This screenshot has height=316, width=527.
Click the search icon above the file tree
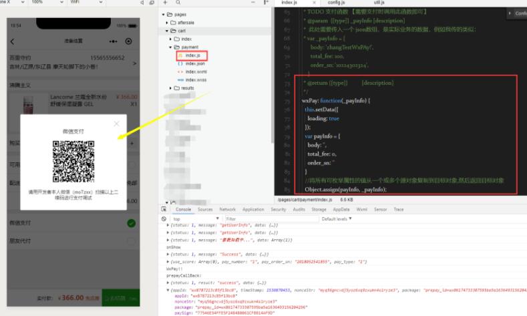(178, 3)
